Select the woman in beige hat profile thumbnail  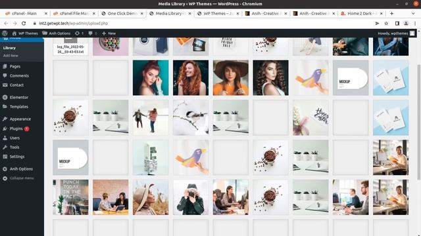151,197
